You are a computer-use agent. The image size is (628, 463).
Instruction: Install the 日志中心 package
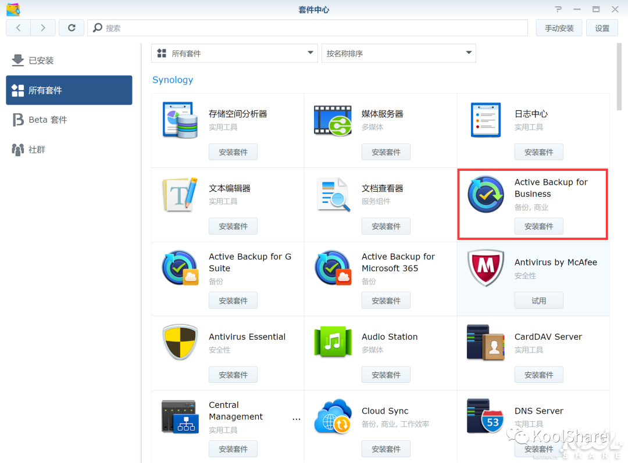pyautogui.click(x=538, y=152)
